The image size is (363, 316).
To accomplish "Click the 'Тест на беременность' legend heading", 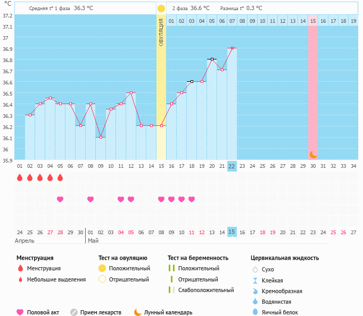I will pos(197,258).
